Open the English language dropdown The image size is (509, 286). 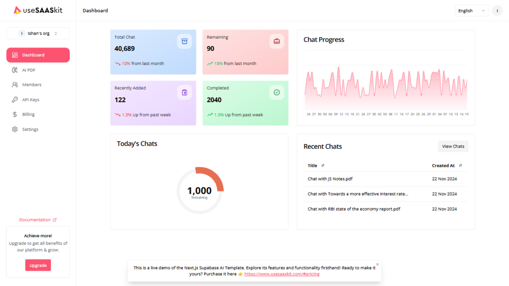pos(472,11)
